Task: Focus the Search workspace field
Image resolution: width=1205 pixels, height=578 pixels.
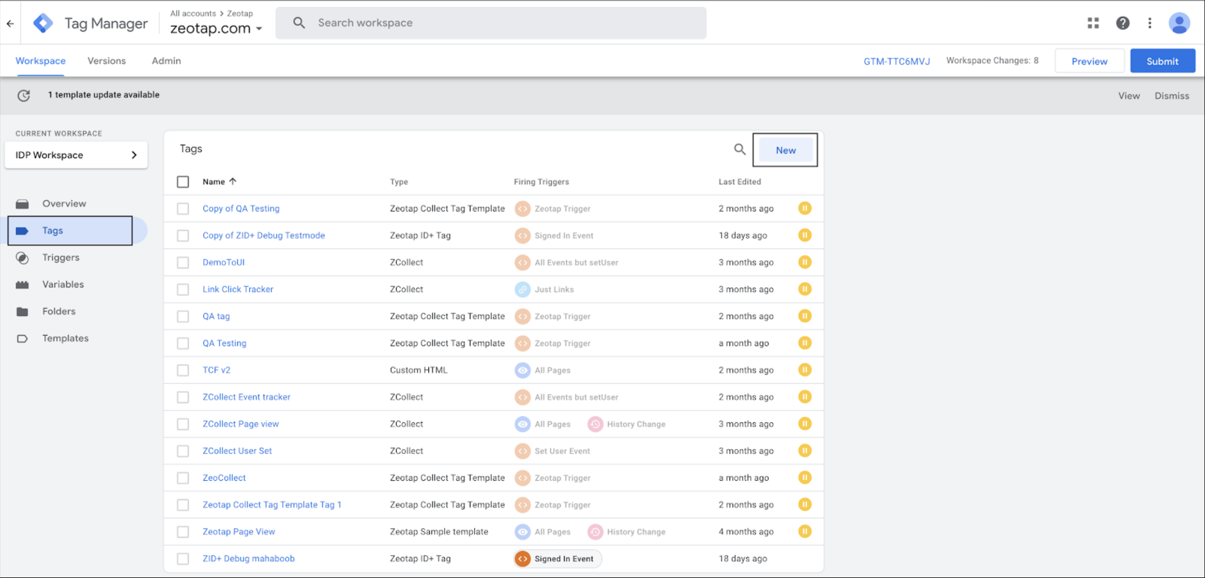Action: point(491,23)
